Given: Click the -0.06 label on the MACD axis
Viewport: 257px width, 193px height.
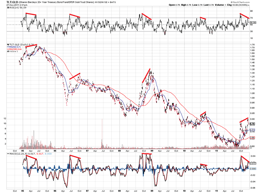Looking at the screenshot, I should click(252, 188).
